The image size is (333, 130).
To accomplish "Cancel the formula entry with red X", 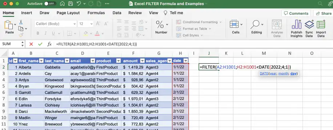I will click(x=31, y=44).
